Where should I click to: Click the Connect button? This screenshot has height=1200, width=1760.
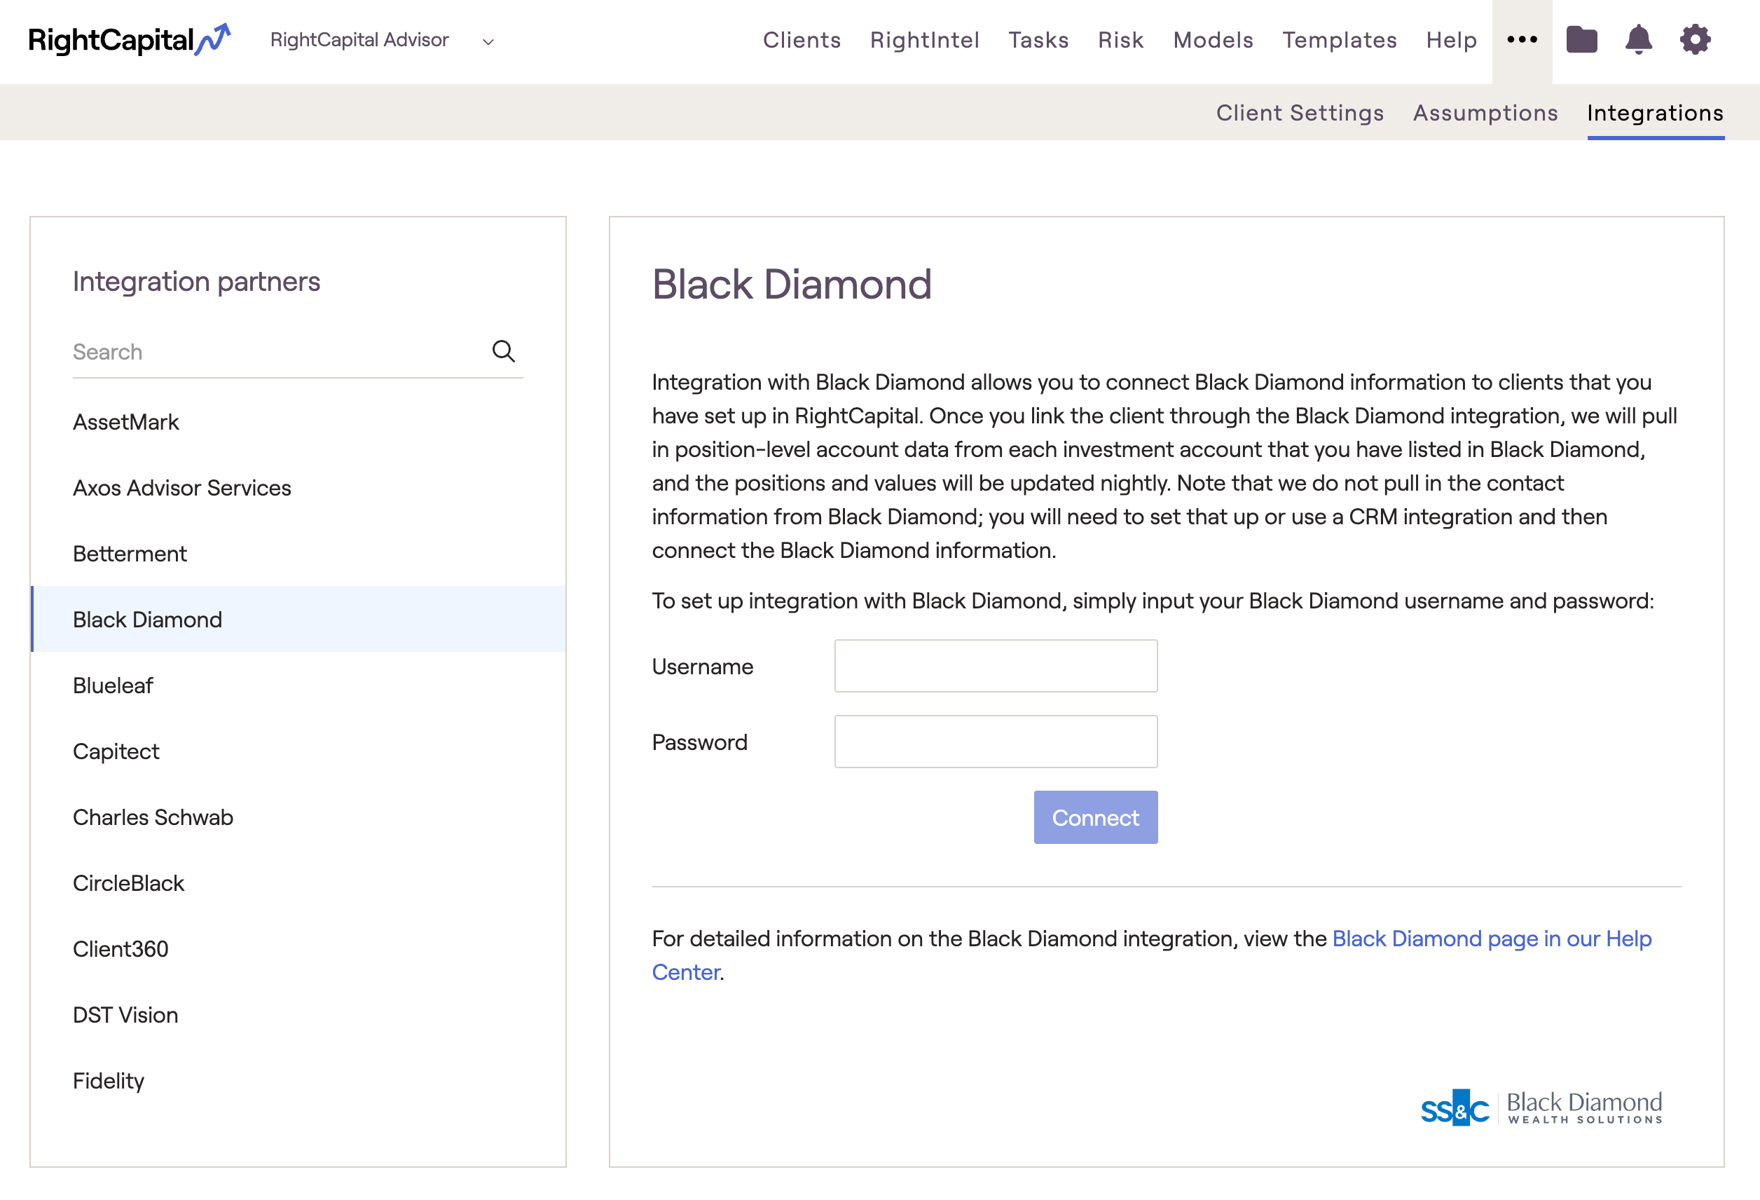(x=1095, y=817)
